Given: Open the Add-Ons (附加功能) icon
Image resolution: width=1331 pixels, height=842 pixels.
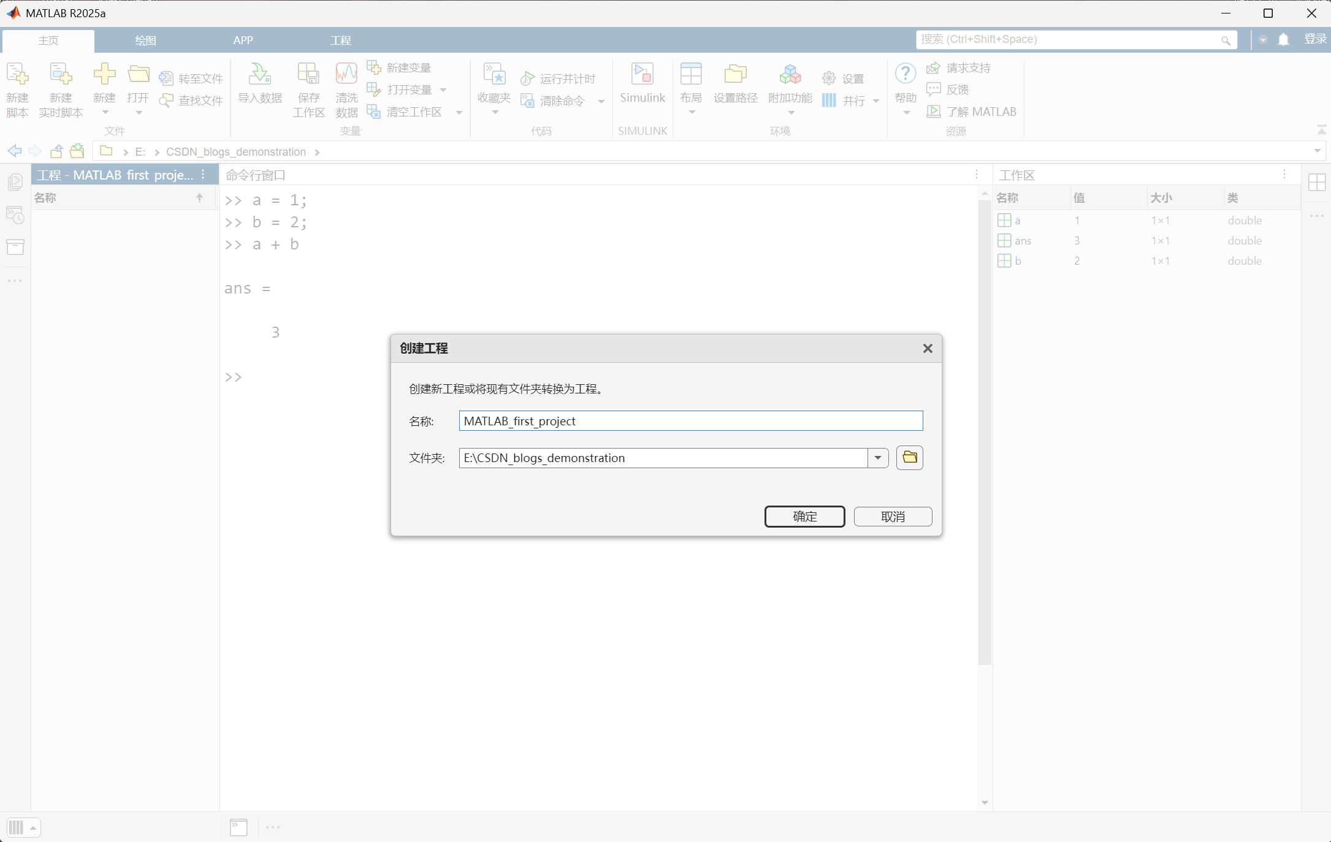Looking at the screenshot, I should (790, 75).
